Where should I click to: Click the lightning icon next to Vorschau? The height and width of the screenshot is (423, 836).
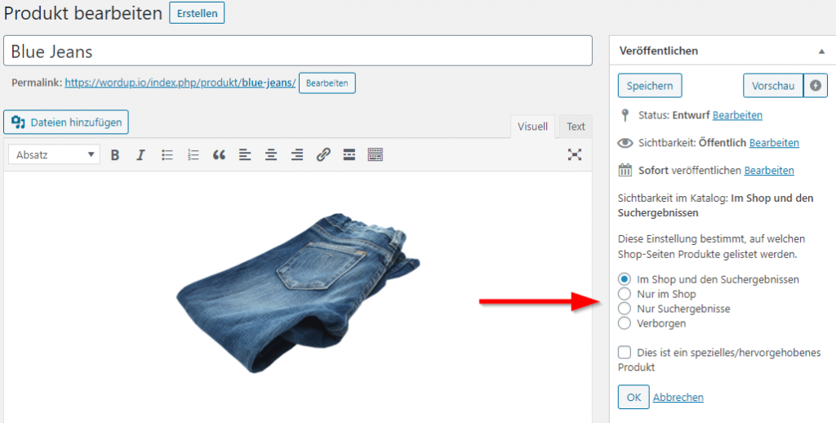816,86
